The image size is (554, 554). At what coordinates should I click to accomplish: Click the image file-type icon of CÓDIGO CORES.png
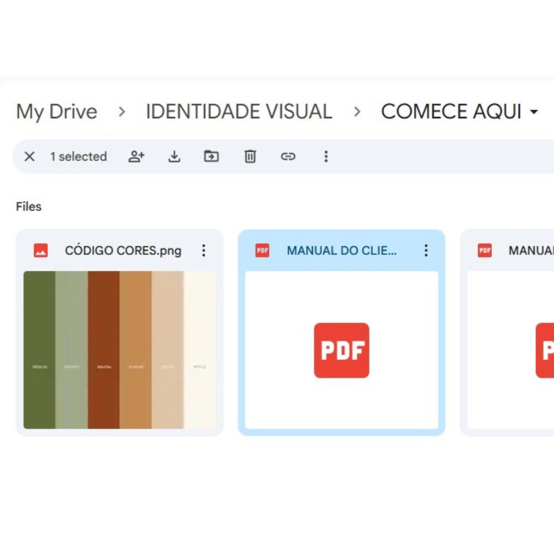click(x=41, y=250)
